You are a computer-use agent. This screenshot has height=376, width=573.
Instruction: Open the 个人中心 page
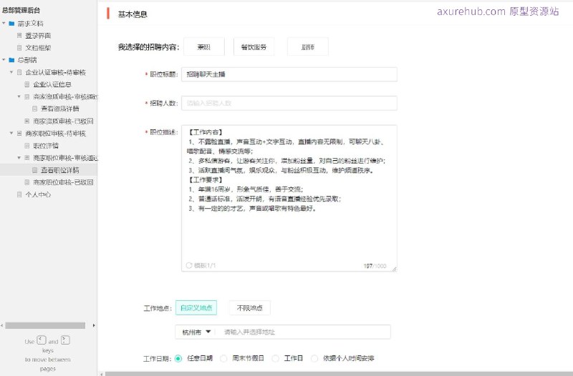click(x=38, y=194)
